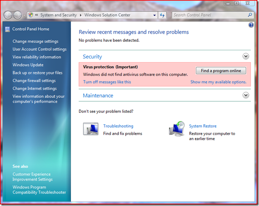Open Help via the question mark icon
The height and width of the screenshot is (206, 259).
pos(251,25)
